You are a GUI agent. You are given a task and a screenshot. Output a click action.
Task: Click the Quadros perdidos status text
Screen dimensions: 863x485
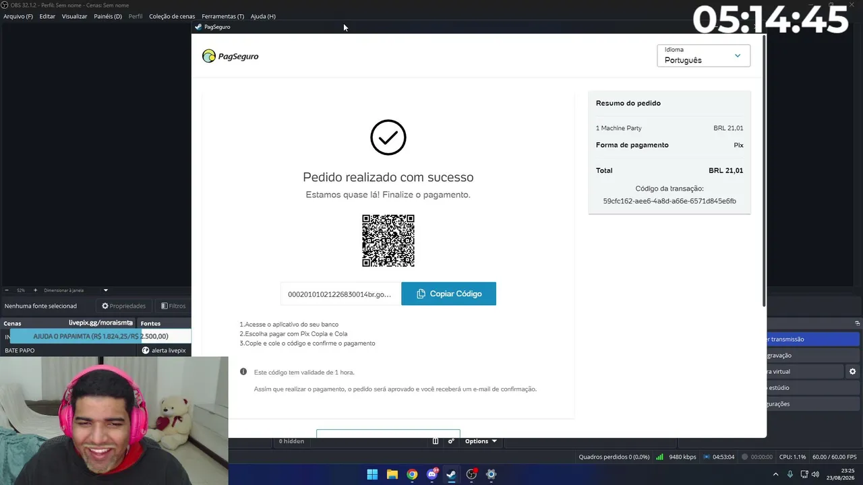614,457
